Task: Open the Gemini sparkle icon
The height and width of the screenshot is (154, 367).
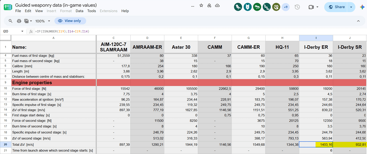Action: (362, 7)
